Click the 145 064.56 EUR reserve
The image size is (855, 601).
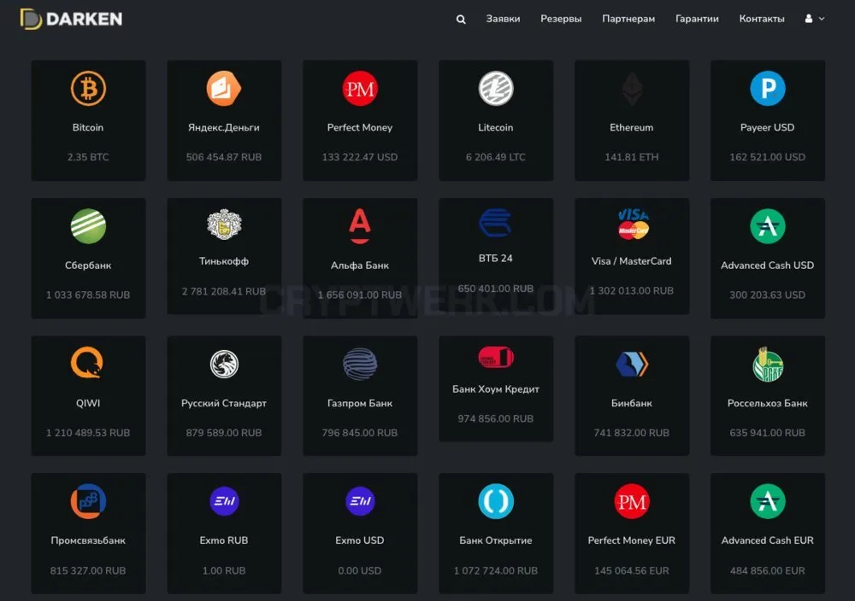click(632, 570)
